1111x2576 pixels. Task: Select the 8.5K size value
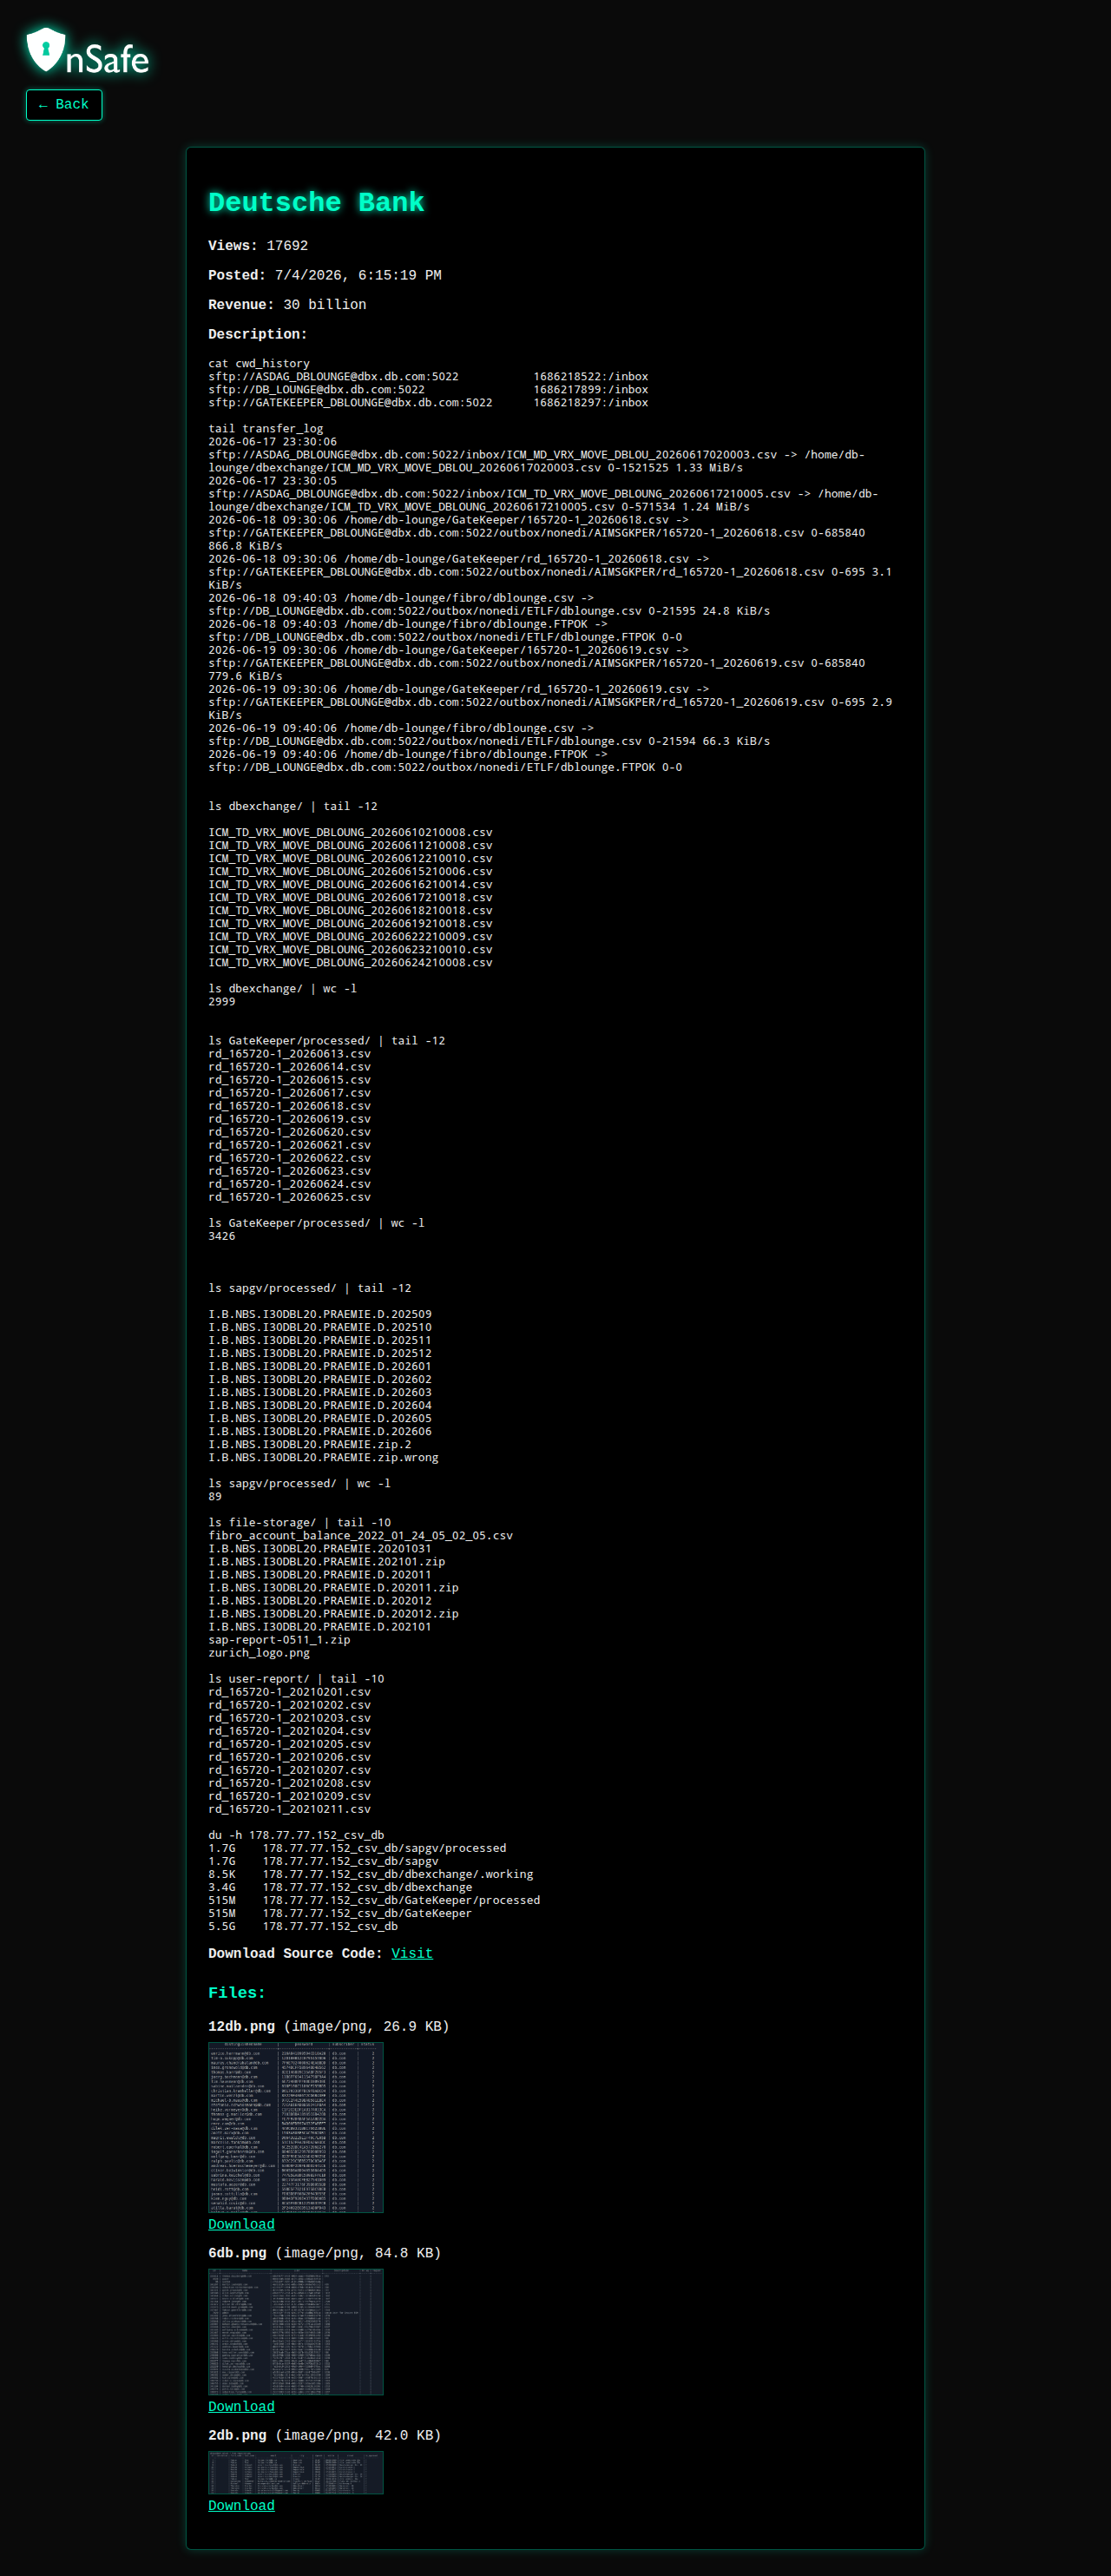pyautogui.click(x=222, y=1874)
